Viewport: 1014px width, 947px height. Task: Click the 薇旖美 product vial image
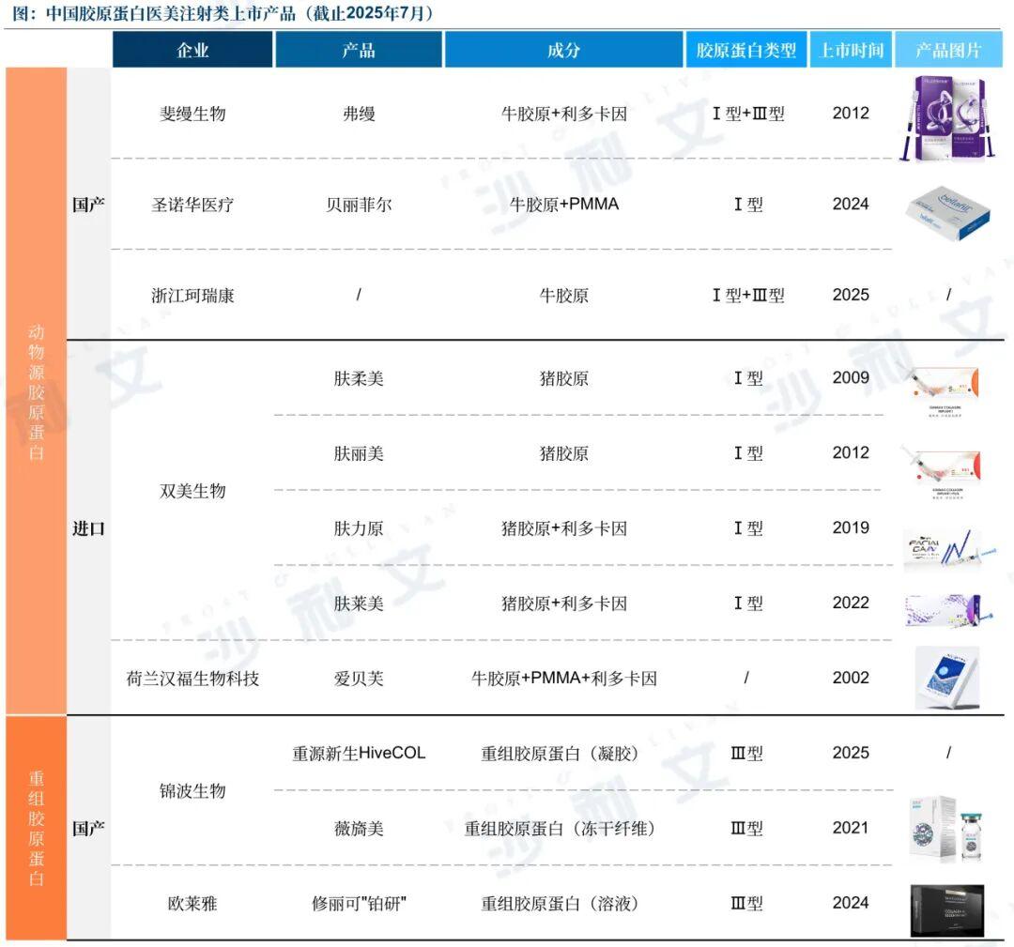945,828
